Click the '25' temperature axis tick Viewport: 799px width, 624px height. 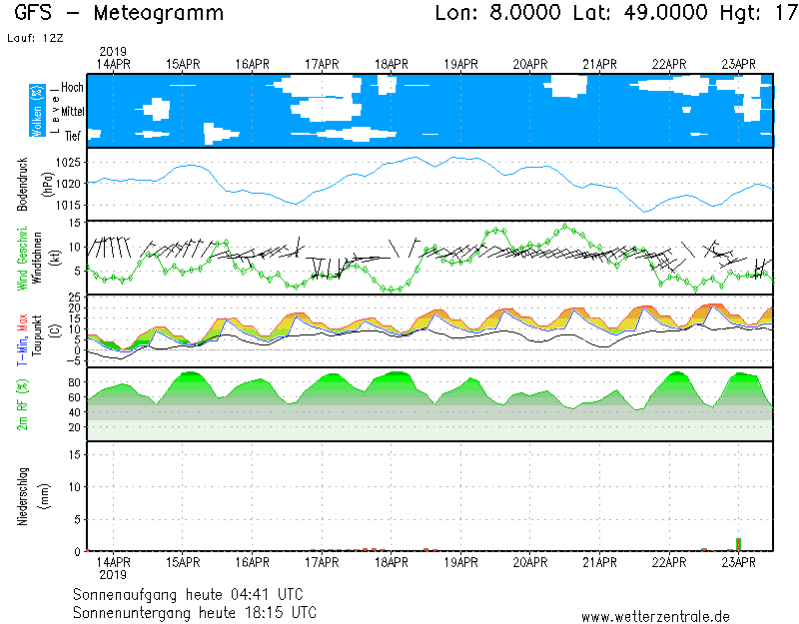point(74,298)
